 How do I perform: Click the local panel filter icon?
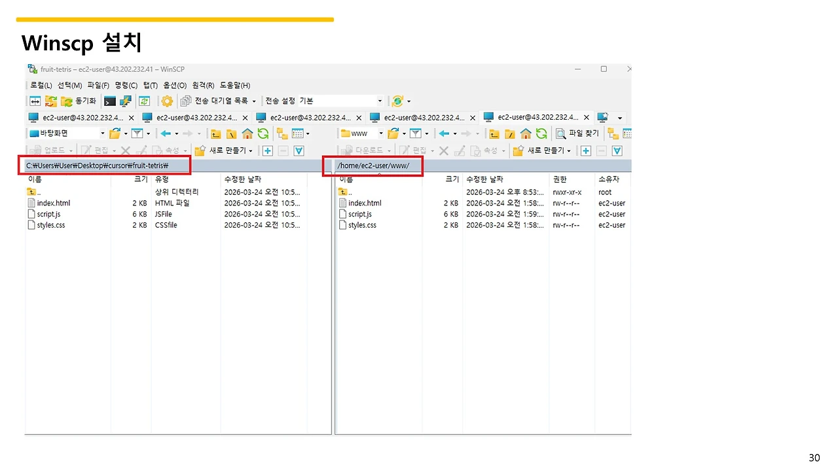(137, 133)
